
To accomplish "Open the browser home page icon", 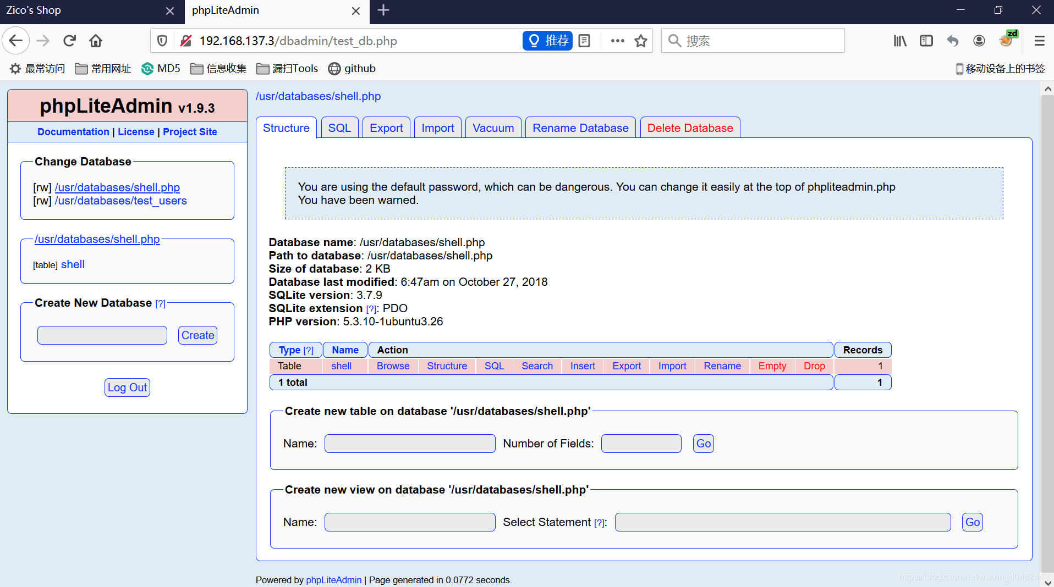I will 96,41.
